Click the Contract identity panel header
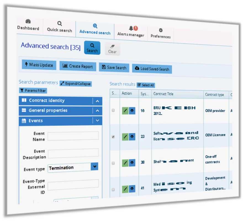 (60, 101)
